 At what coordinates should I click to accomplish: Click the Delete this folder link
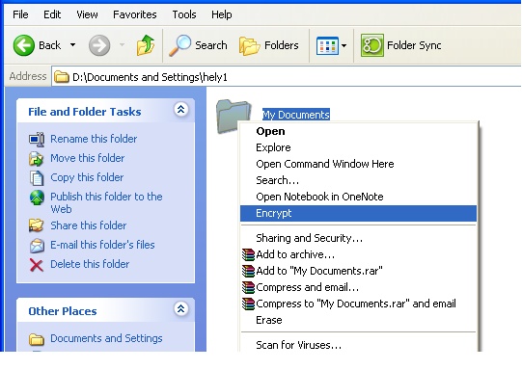[90, 264]
